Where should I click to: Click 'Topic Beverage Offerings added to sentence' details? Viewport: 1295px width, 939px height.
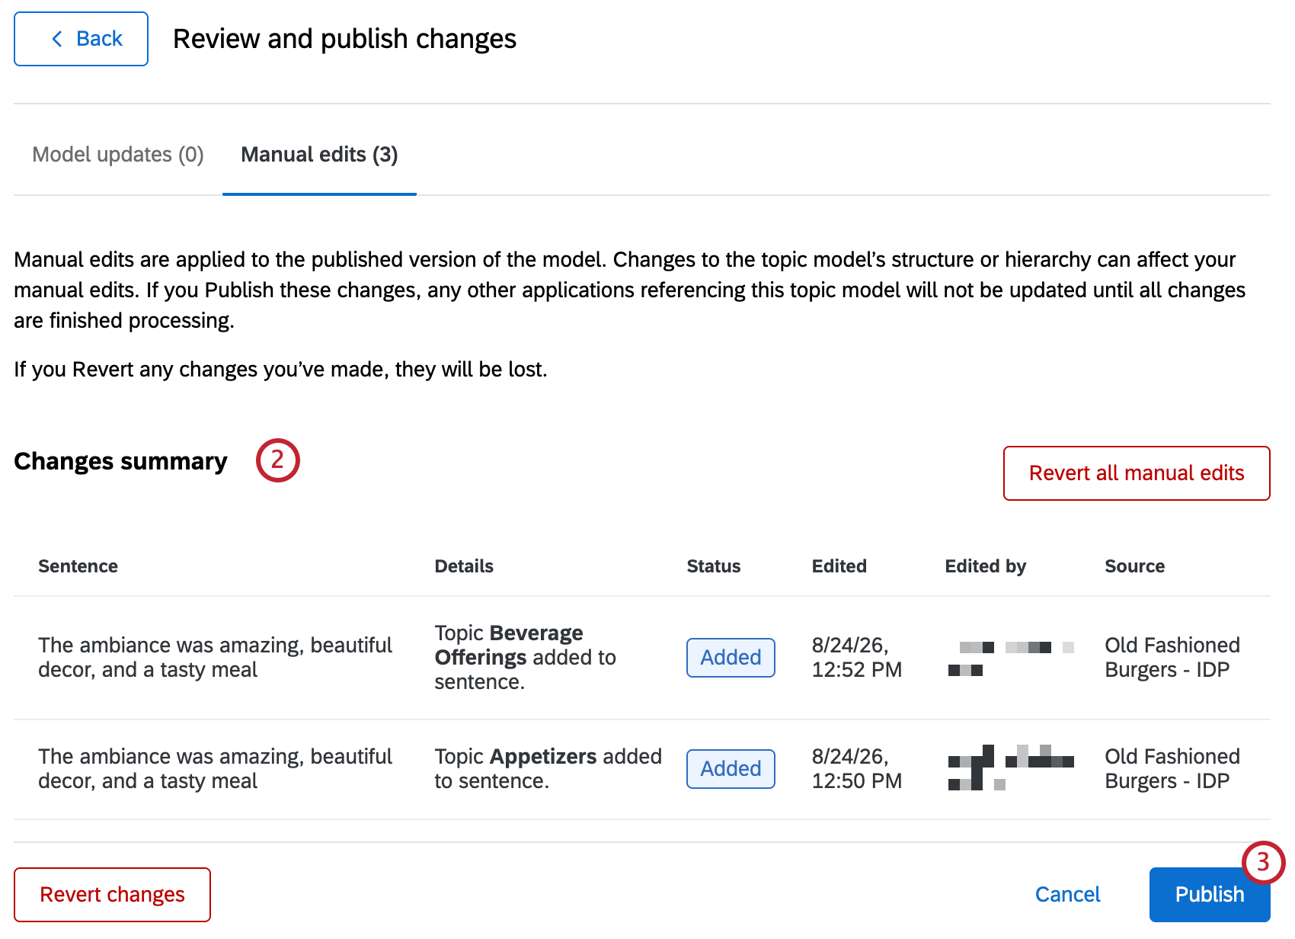point(526,658)
